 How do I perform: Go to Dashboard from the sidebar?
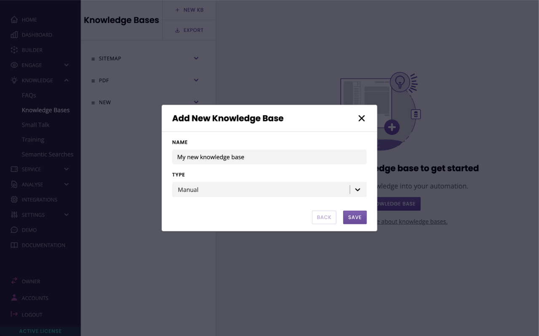37,35
